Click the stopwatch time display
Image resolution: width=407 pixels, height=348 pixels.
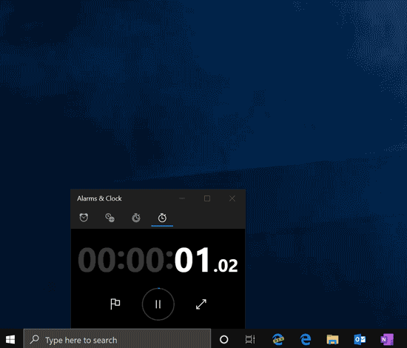(x=158, y=260)
